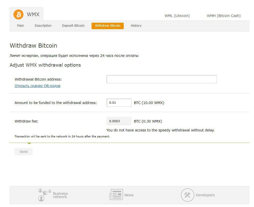This screenshot has width=254, height=207.
Task: Click the Business network label
Action: tap(60, 195)
